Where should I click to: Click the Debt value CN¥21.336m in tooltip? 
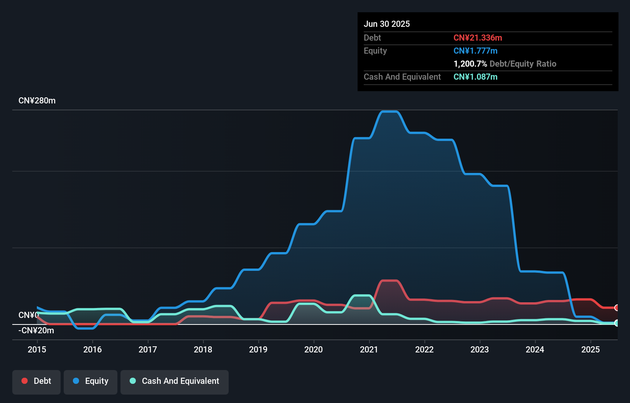tap(478, 38)
